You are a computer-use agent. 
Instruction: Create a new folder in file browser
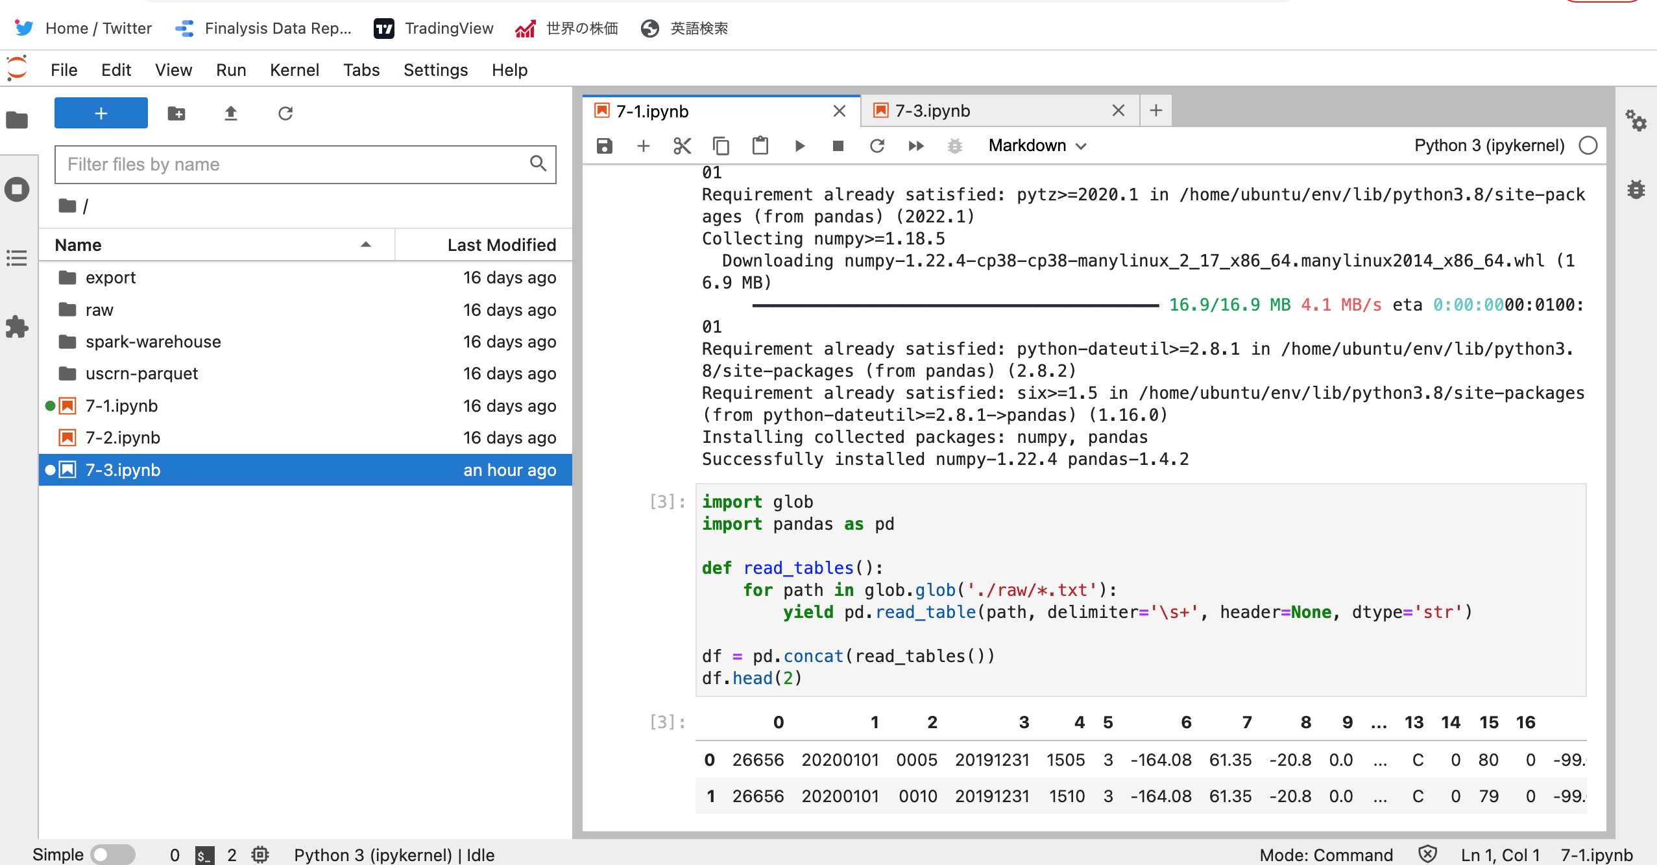pos(176,113)
